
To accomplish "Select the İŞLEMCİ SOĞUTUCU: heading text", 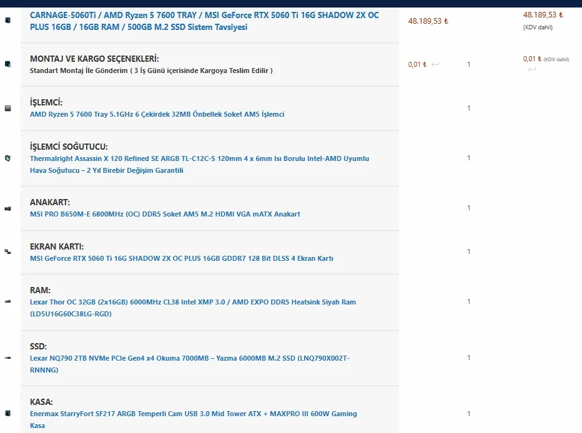I will (x=69, y=147).
